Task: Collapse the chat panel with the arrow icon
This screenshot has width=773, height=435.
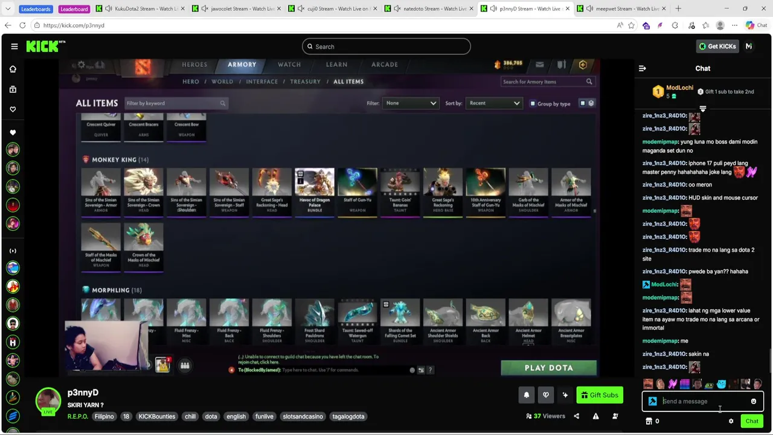Action: [643, 68]
